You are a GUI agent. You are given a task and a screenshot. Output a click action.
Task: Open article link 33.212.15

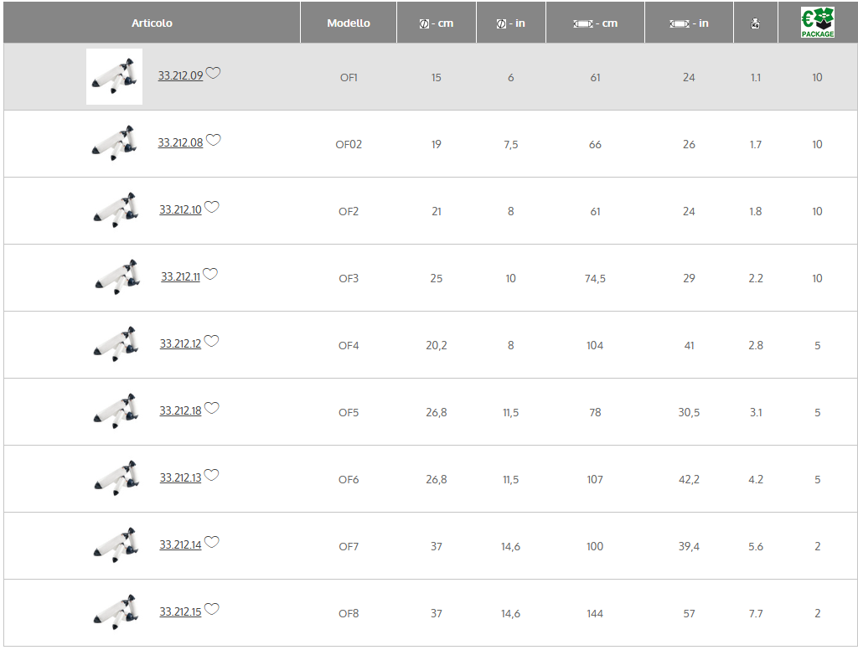pos(181,611)
